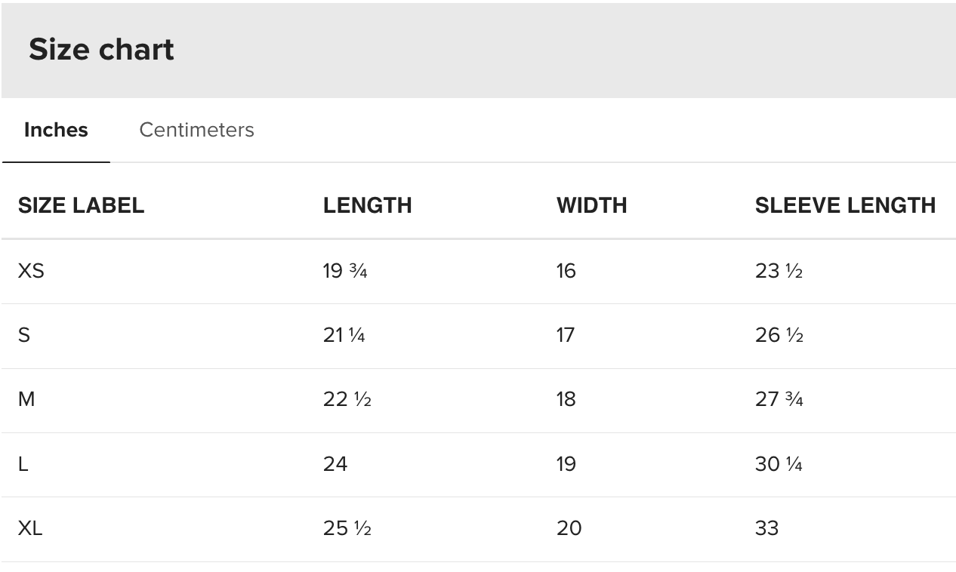
Task: Select the Inches tab
Action: click(56, 130)
